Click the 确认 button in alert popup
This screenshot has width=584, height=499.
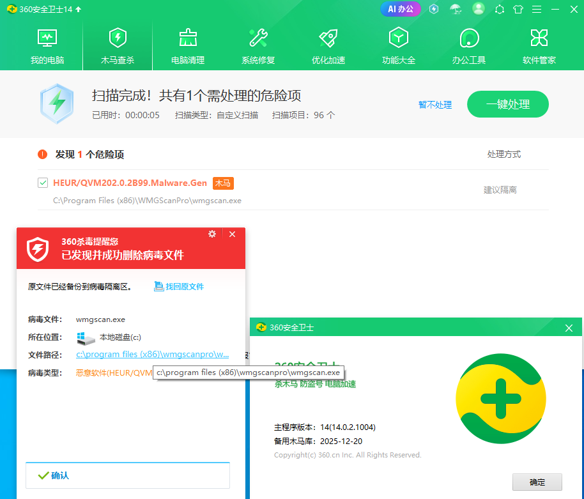point(128,475)
